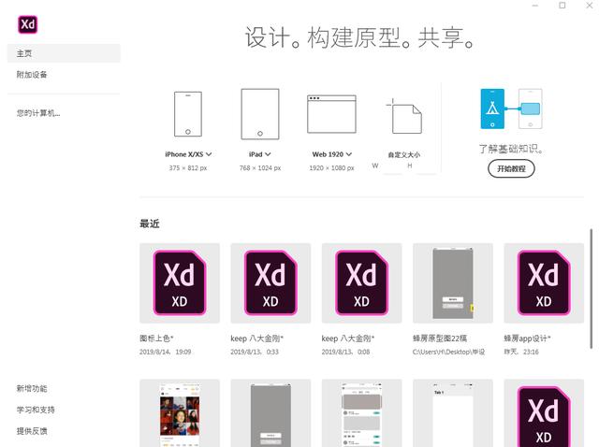Select the Web 1920 artboard icon
Viewport: 599px width, 447px height.
click(x=331, y=114)
